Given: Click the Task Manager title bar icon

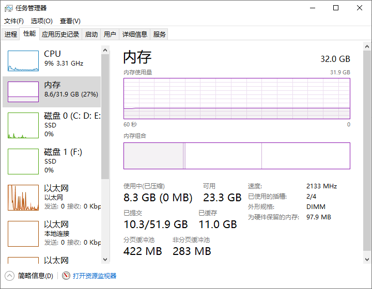Looking at the screenshot, I should (x=9, y=8).
